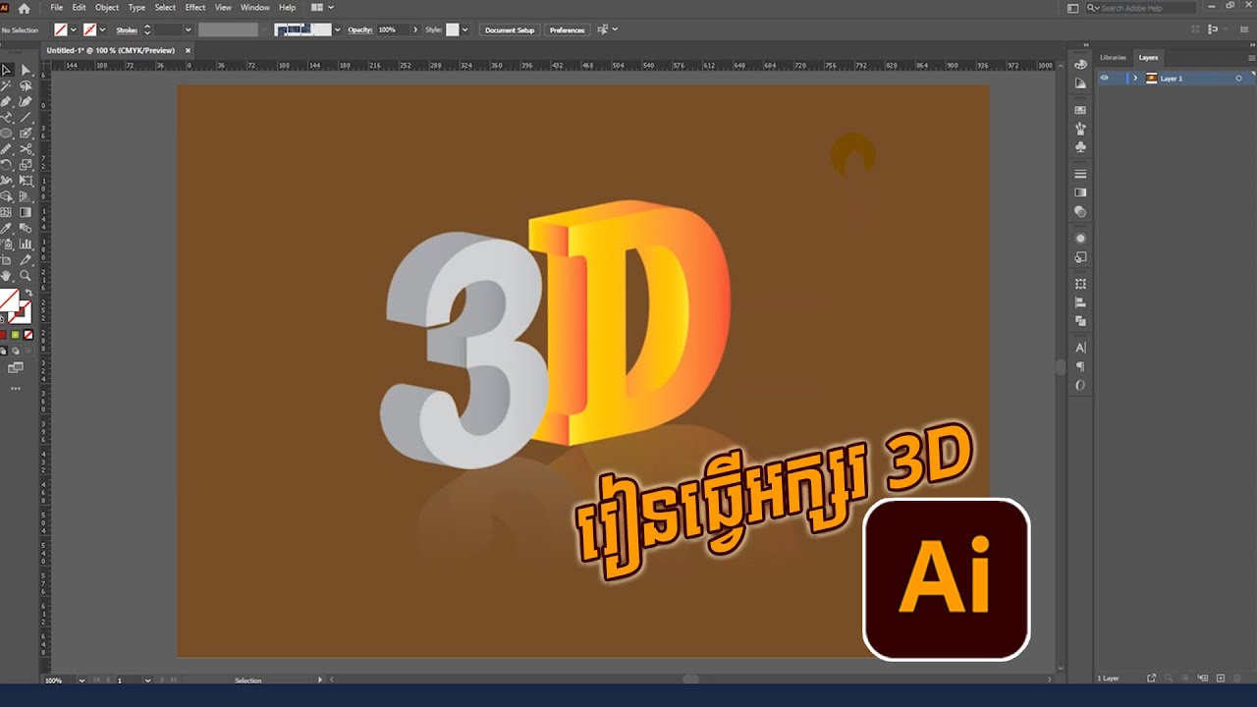
Task: Open the Brushes panel icon
Action: [1081, 129]
